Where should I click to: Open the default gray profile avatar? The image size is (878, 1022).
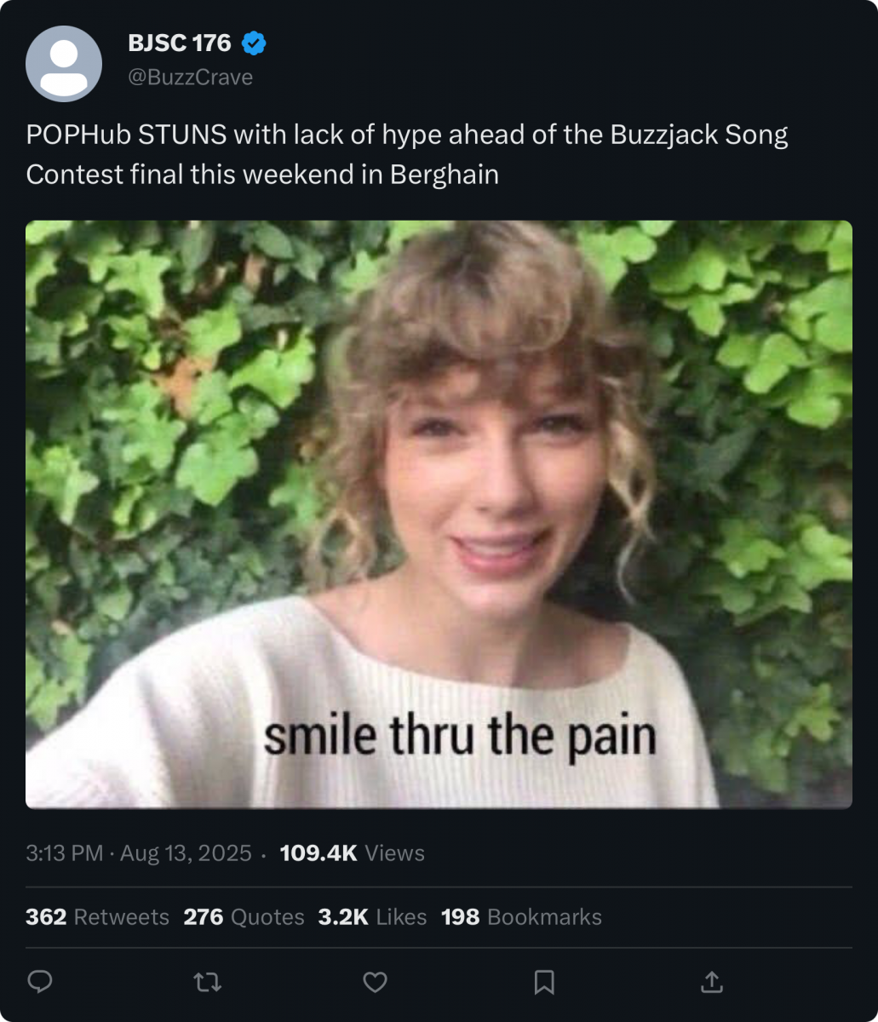point(64,64)
